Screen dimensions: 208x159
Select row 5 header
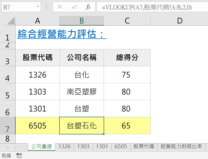coord(8,92)
